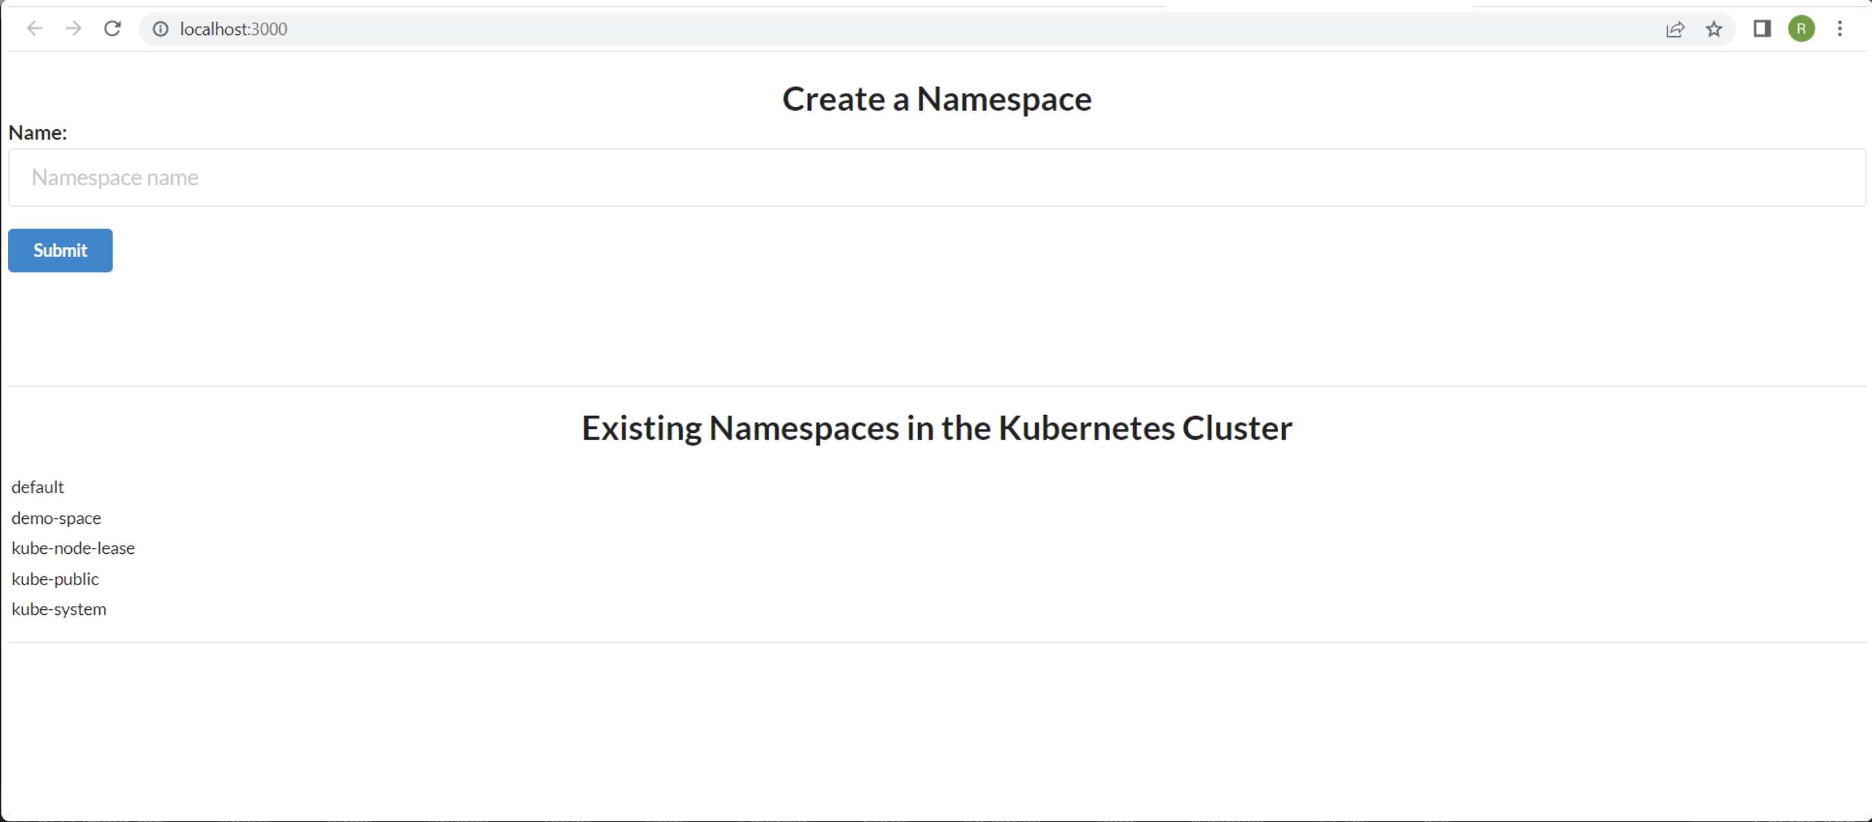
Task: Submit the new namespace form
Action: tap(60, 250)
